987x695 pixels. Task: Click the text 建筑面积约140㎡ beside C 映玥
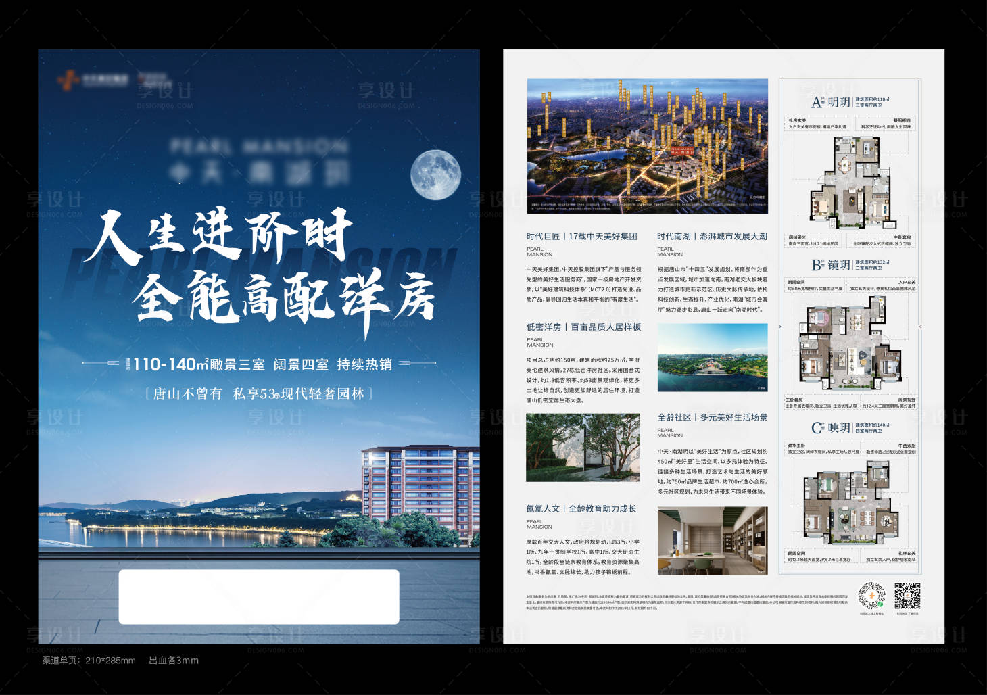point(873,425)
